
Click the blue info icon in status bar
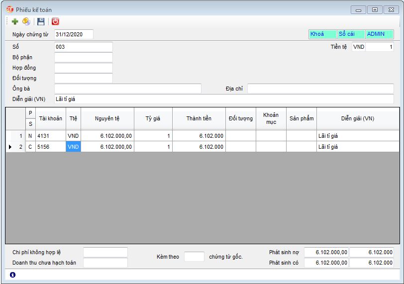[12, 275]
